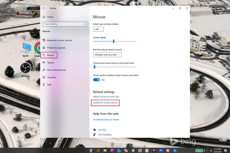Open the Zoom app in the taskbar
Screen dimensions: 230x153
tap(161, 151)
